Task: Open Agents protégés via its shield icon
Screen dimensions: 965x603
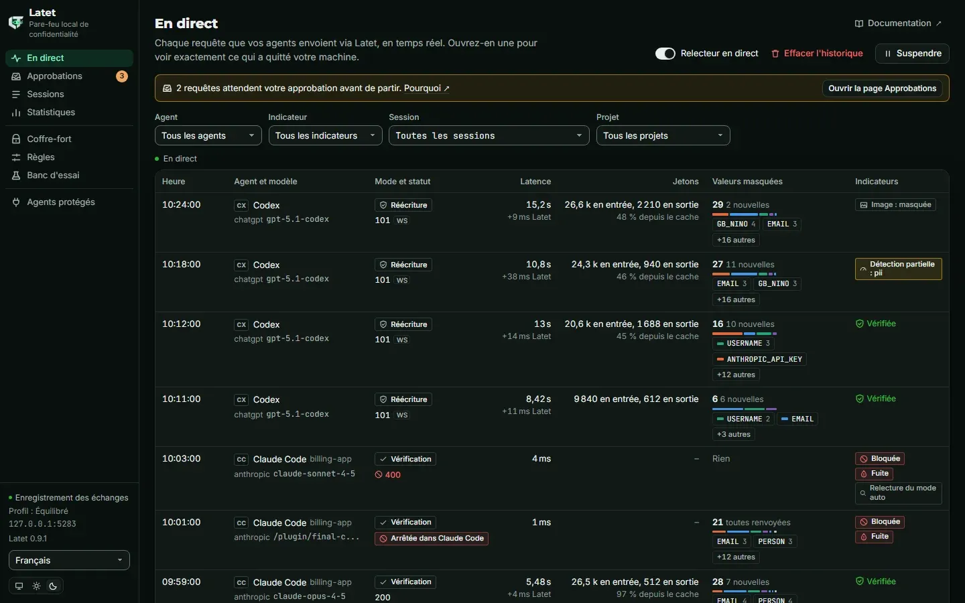Action: pos(16,202)
